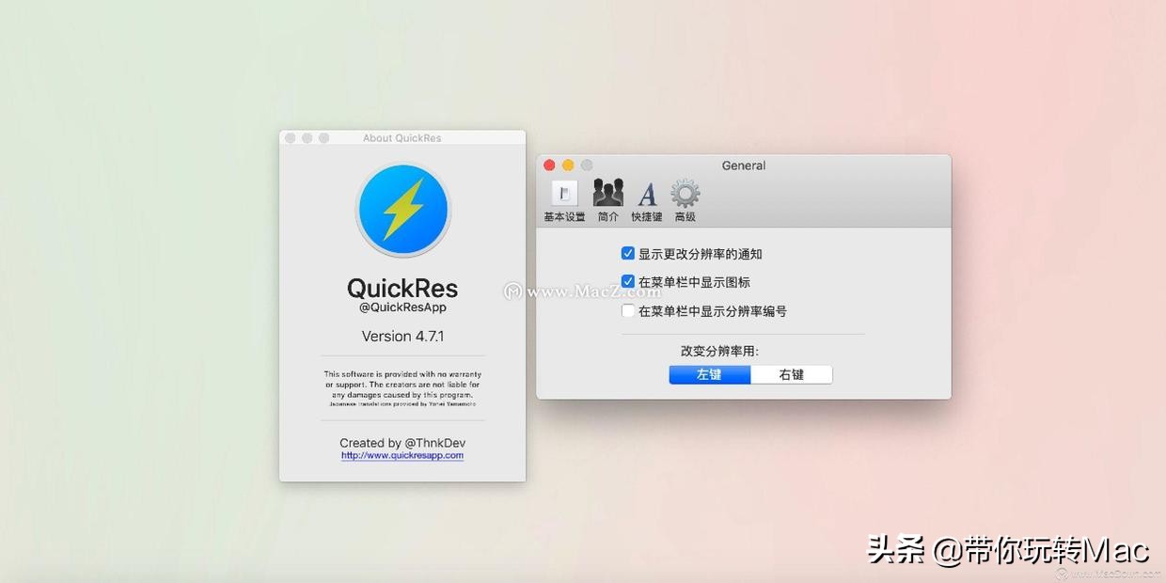
Task: Minimize the General preferences window
Action: click(x=565, y=165)
